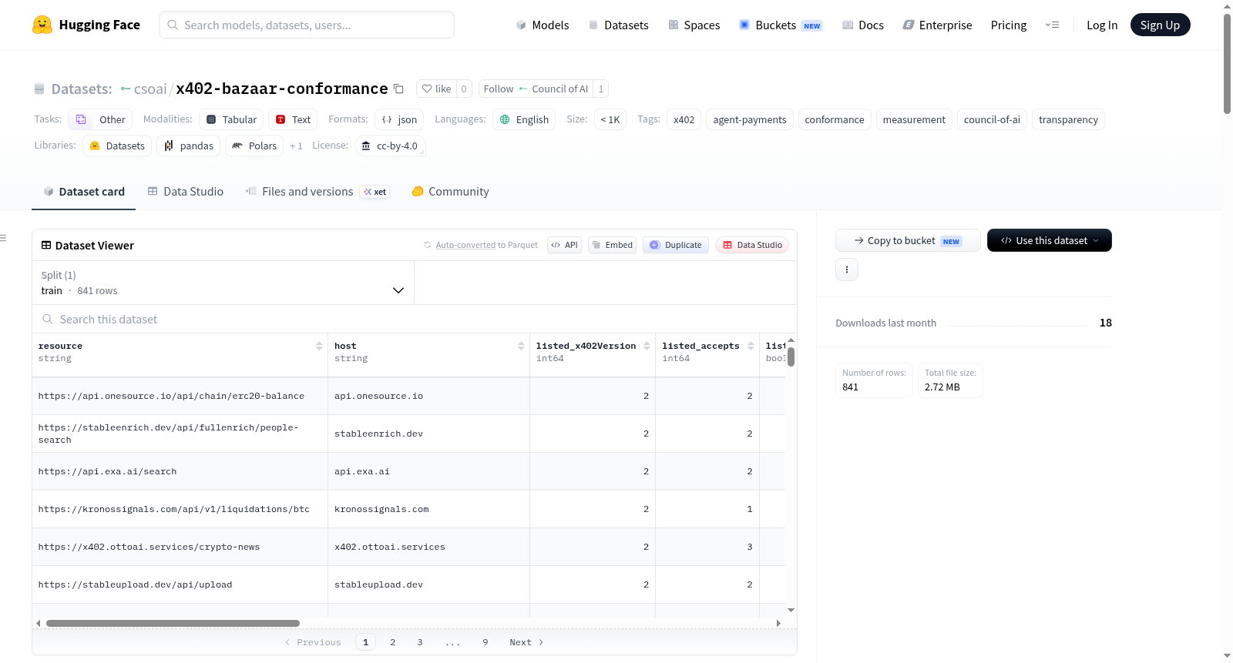Viewport: 1233px width, 663px height.
Task: Open Data Studio from the viewer header
Action: [x=752, y=245]
